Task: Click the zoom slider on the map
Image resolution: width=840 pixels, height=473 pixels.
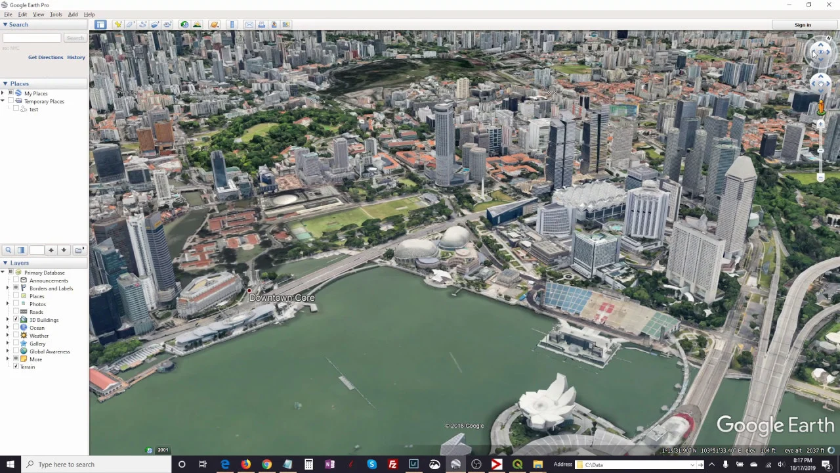Action: [x=820, y=150]
